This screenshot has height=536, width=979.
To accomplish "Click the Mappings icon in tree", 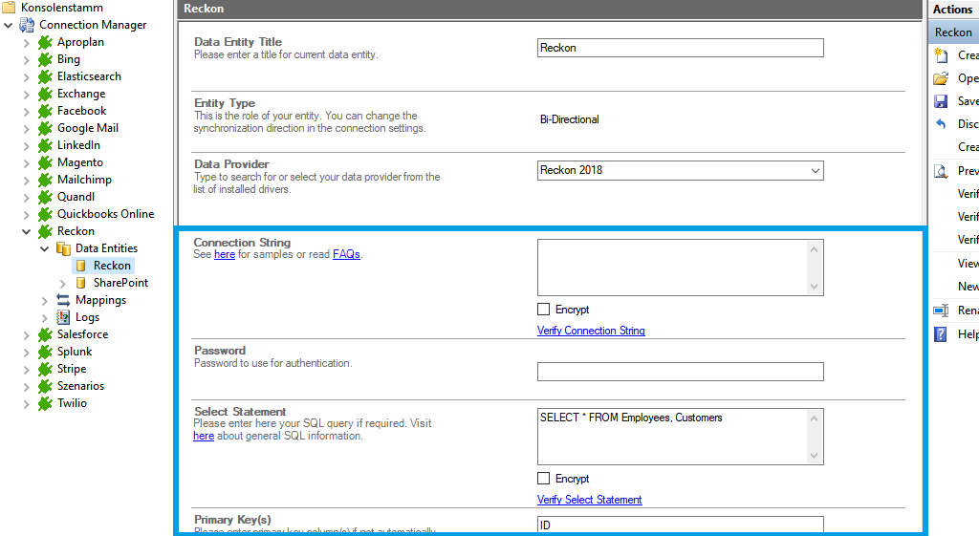I will [63, 300].
